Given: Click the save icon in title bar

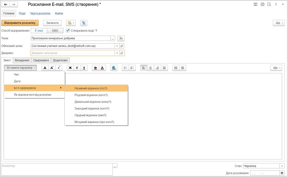Looking at the screenshot, I should tap(255, 4).
